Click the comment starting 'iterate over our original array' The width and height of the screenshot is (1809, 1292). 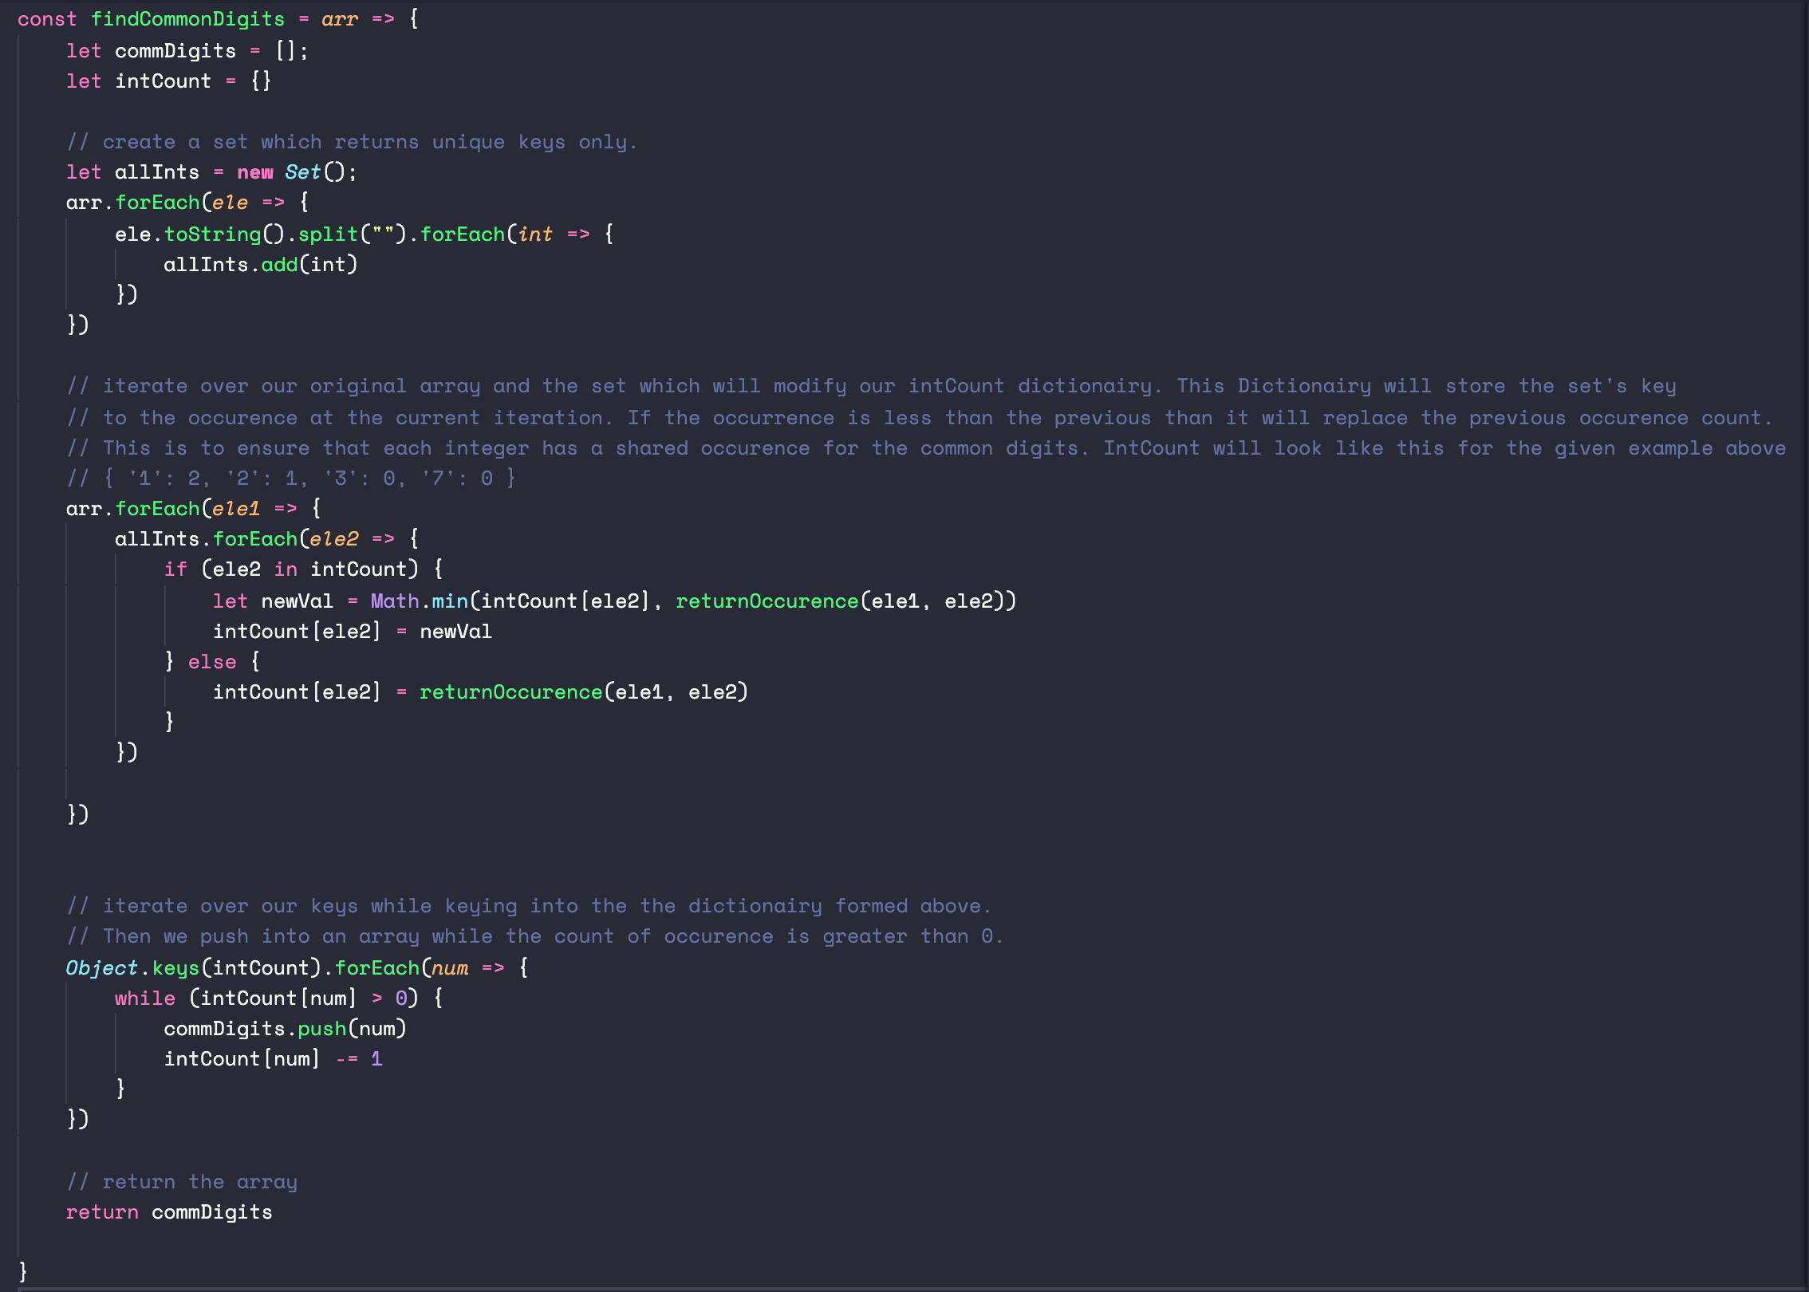point(871,386)
